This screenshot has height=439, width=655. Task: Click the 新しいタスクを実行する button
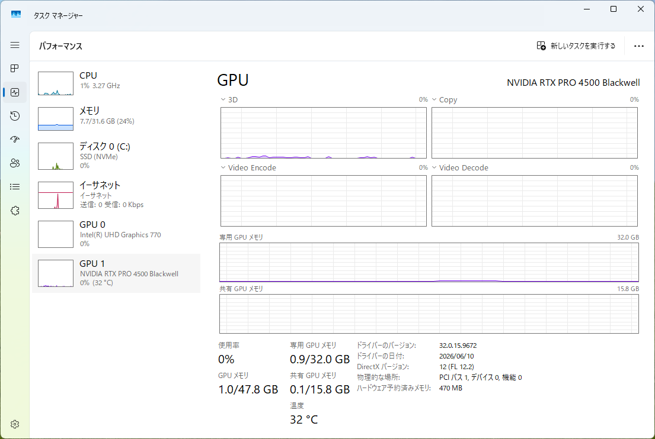click(576, 46)
